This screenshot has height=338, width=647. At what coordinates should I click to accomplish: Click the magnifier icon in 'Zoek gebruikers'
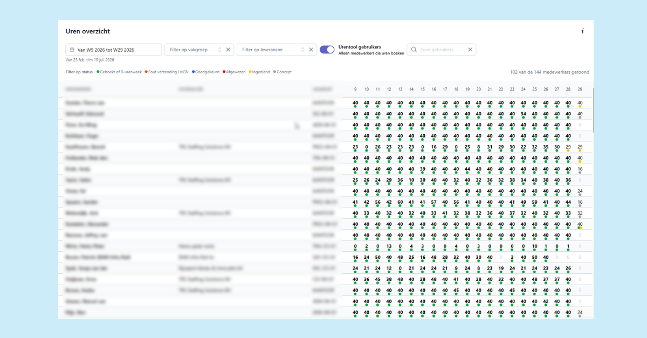click(414, 50)
